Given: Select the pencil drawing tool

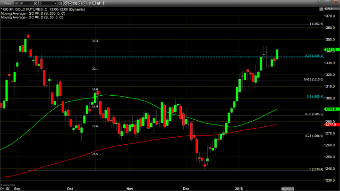Looking at the screenshot, I should pos(66,3).
